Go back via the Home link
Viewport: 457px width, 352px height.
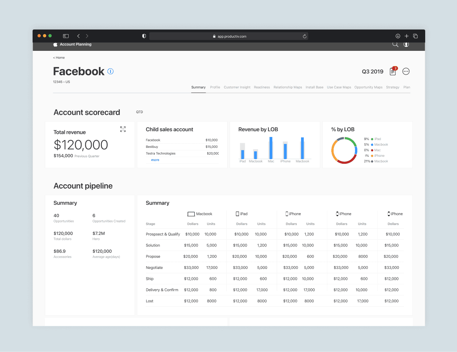tap(59, 58)
